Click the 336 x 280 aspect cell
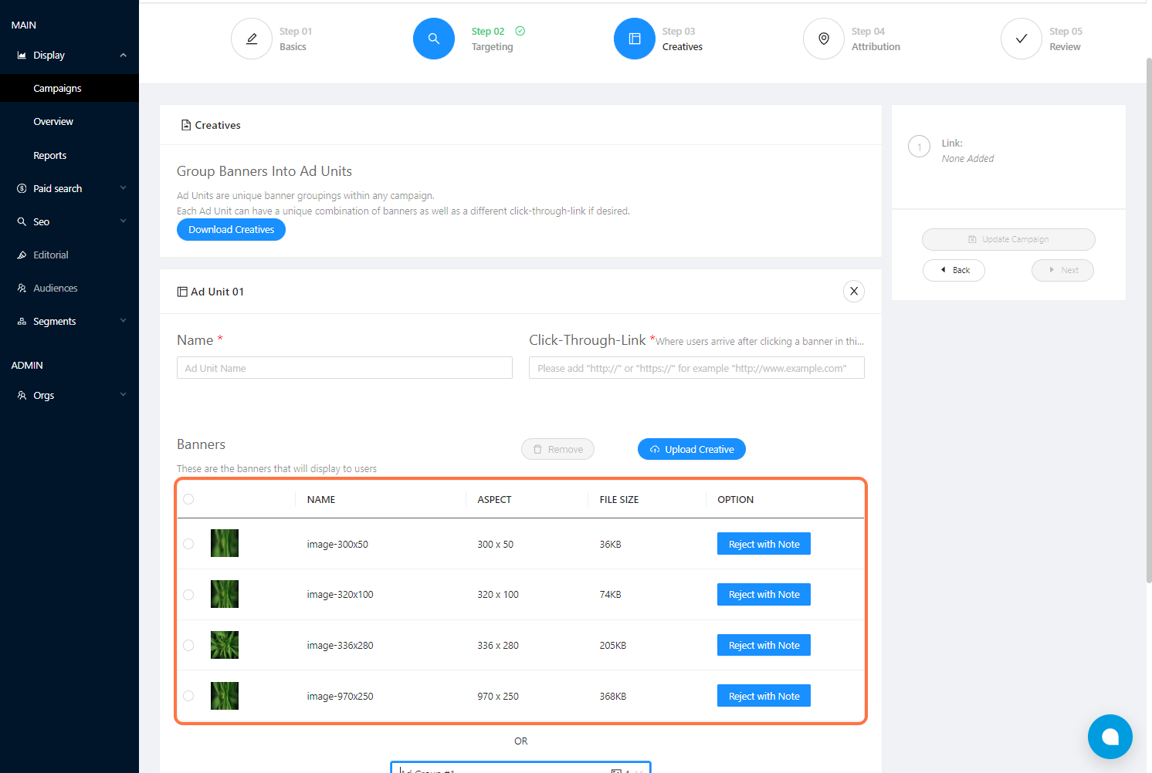Screen dimensions: 1152x773 [x=498, y=646]
